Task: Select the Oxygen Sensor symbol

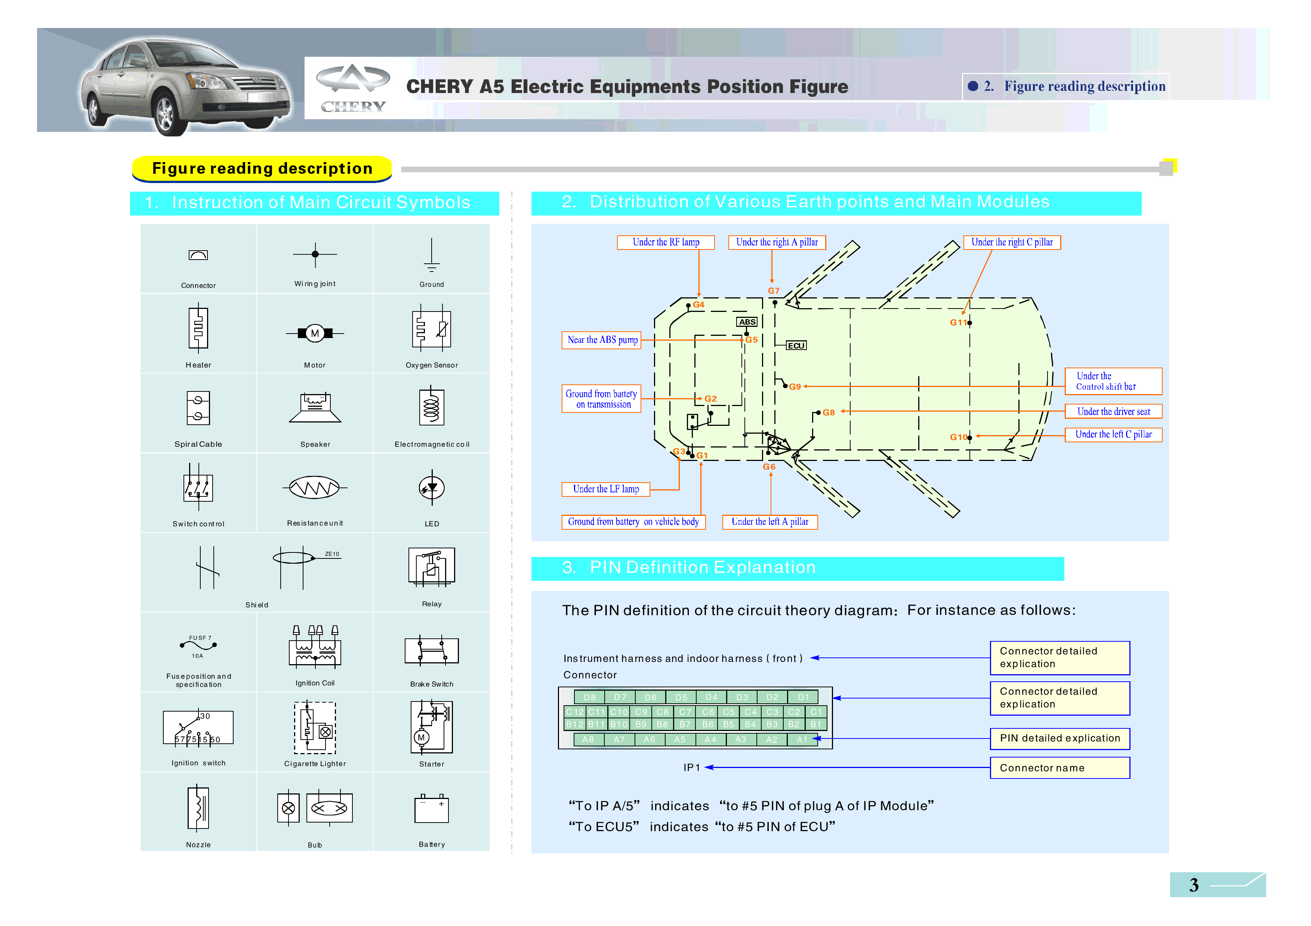Action: (432, 329)
